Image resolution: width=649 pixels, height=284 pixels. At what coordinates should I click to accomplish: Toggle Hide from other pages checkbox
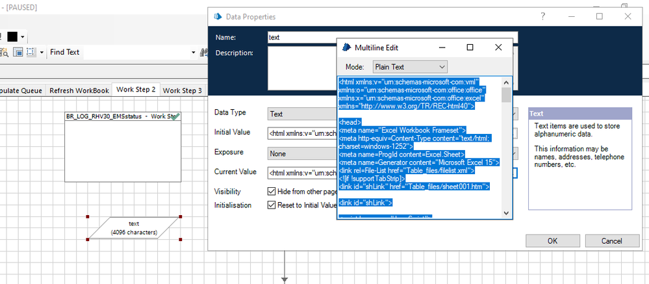[x=272, y=192]
